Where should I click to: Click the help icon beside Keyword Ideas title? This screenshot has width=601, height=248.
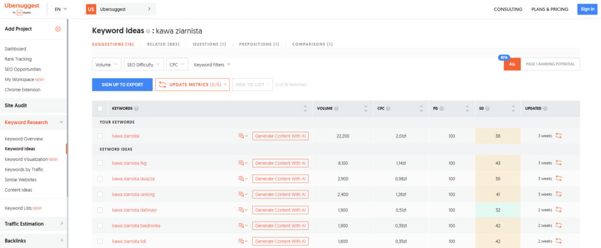(148, 31)
